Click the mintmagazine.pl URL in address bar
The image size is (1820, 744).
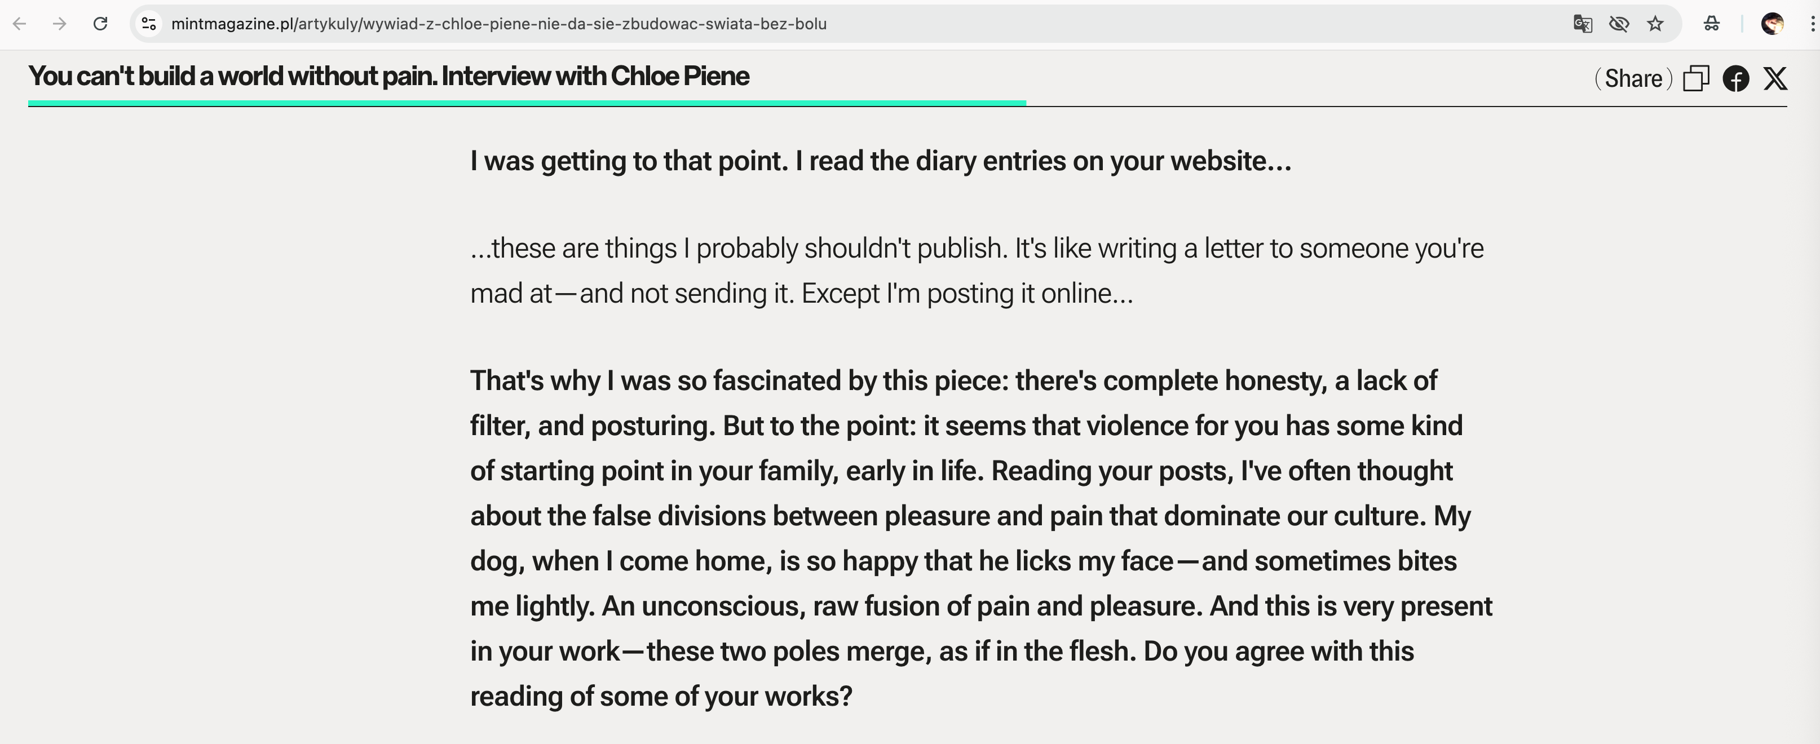(x=498, y=24)
